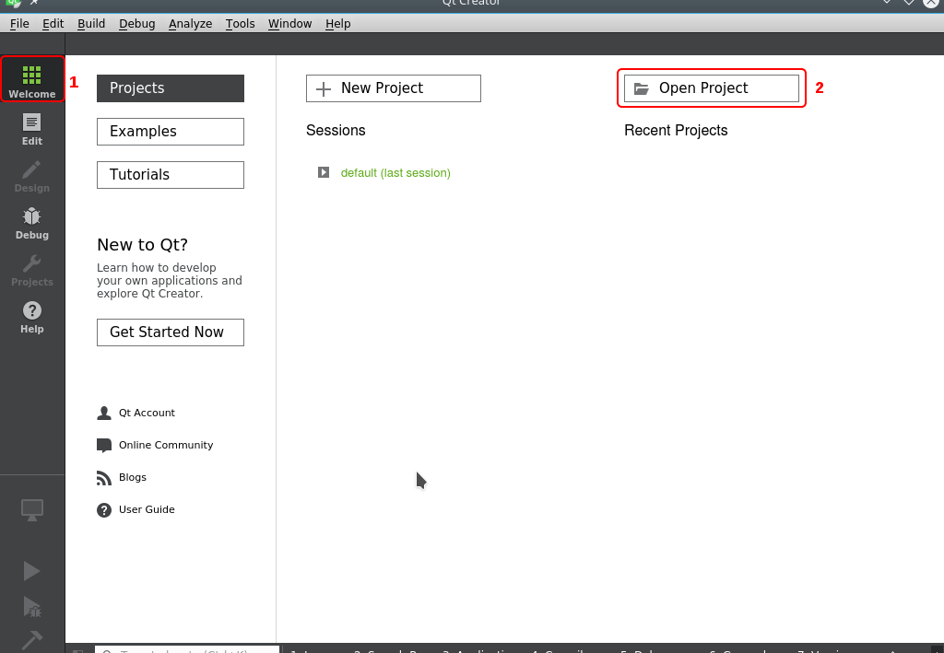The width and height of the screenshot is (944, 653).
Task: Open the Projects mode wrench icon
Action: pyautogui.click(x=32, y=270)
